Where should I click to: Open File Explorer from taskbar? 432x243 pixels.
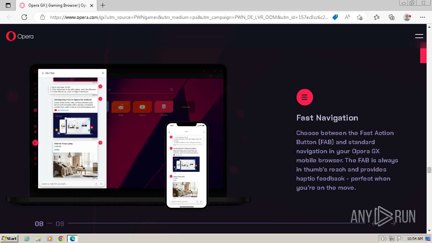click(x=38, y=239)
